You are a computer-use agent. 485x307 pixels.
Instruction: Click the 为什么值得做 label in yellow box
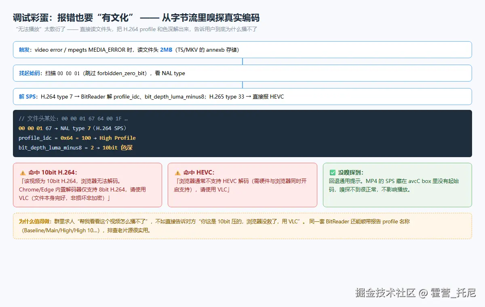point(35,221)
